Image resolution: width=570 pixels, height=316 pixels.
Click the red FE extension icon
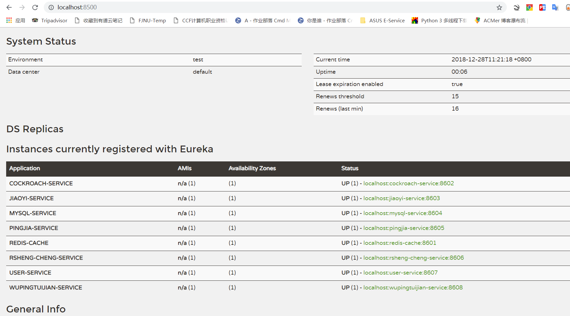point(542,7)
